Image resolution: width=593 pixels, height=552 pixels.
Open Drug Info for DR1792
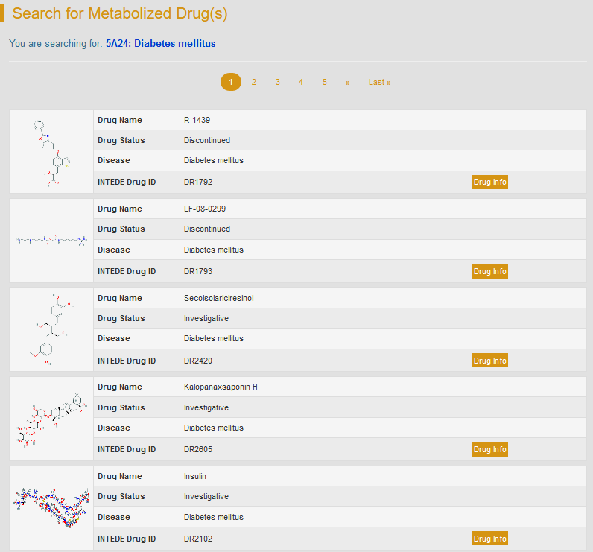pos(489,183)
